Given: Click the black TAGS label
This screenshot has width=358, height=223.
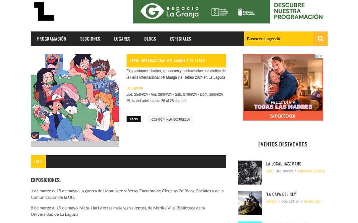Looking at the screenshot, I should pyautogui.click(x=134, y=119).
